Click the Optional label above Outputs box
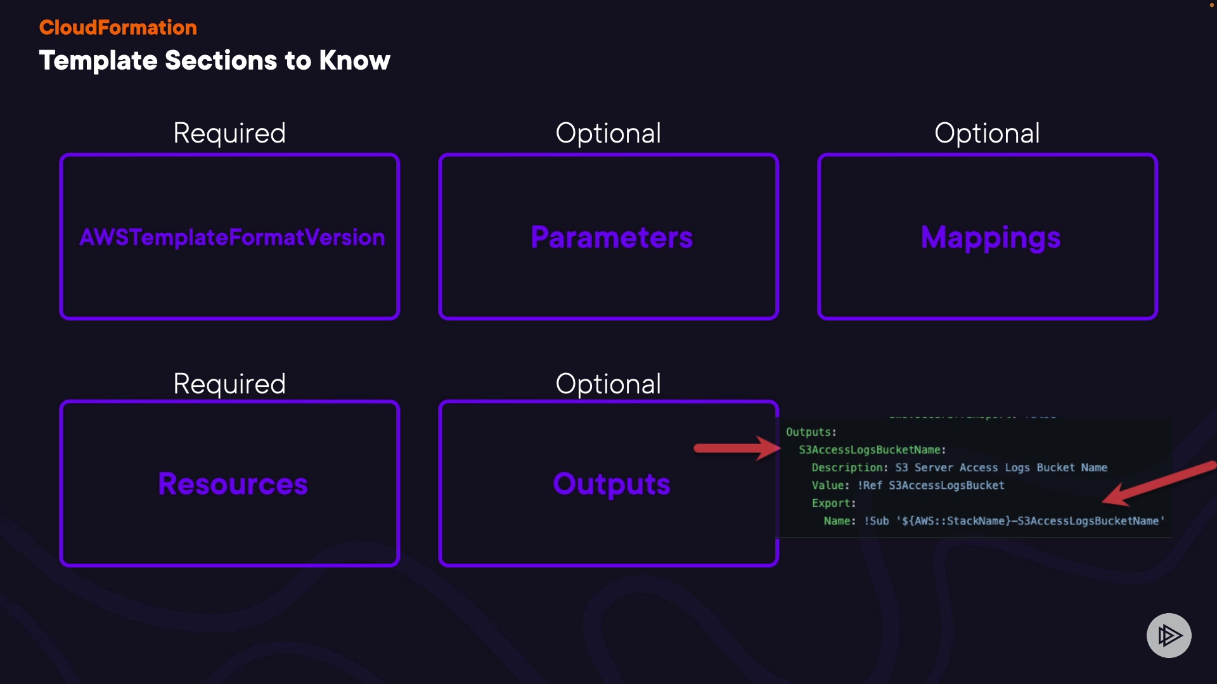 (608, 384)
